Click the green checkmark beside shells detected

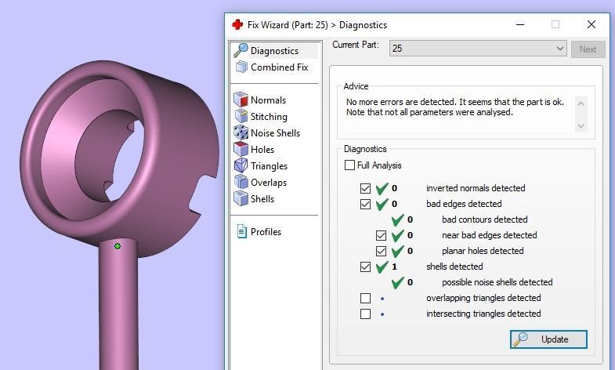click(x=382, y=267)
